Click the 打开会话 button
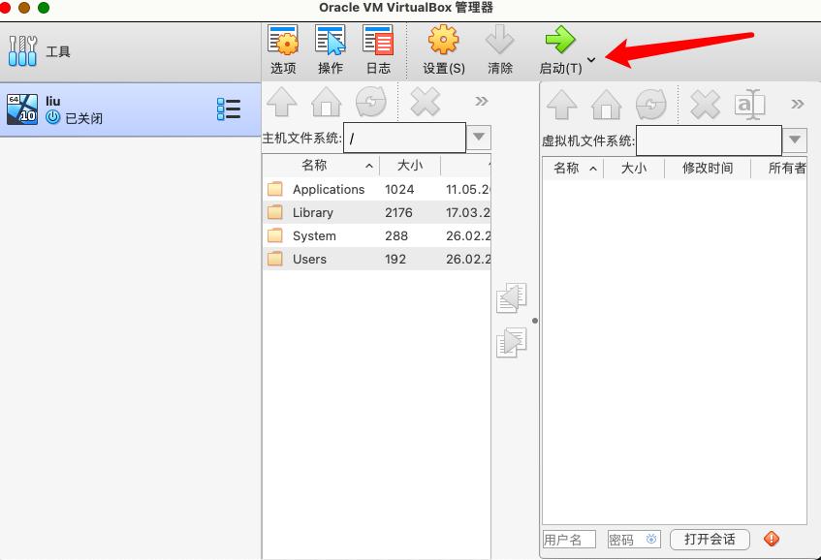 (710, 539)
